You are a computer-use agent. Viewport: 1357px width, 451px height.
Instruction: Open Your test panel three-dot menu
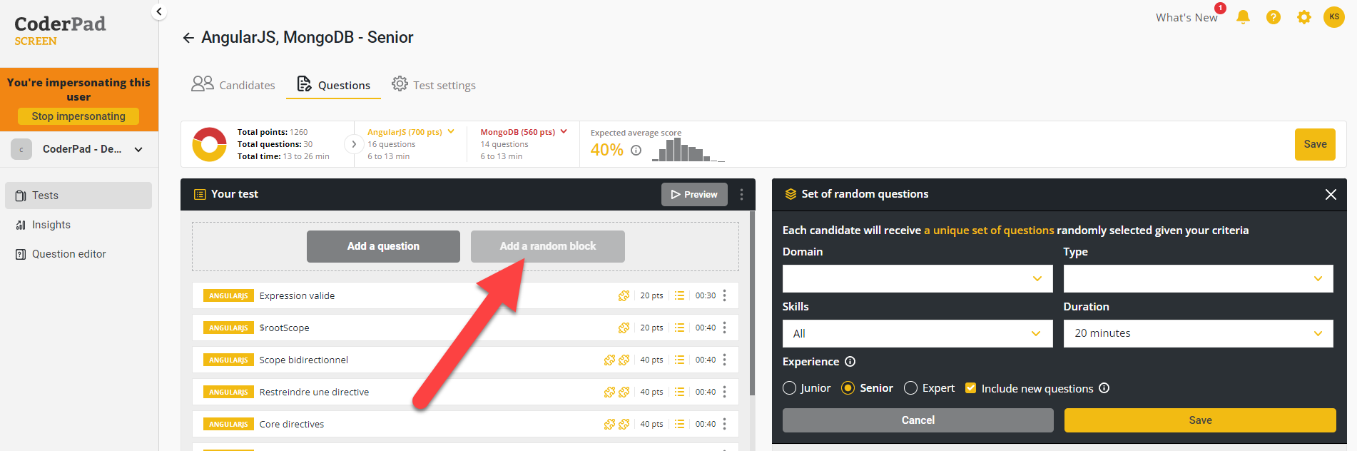coord(742,195)
